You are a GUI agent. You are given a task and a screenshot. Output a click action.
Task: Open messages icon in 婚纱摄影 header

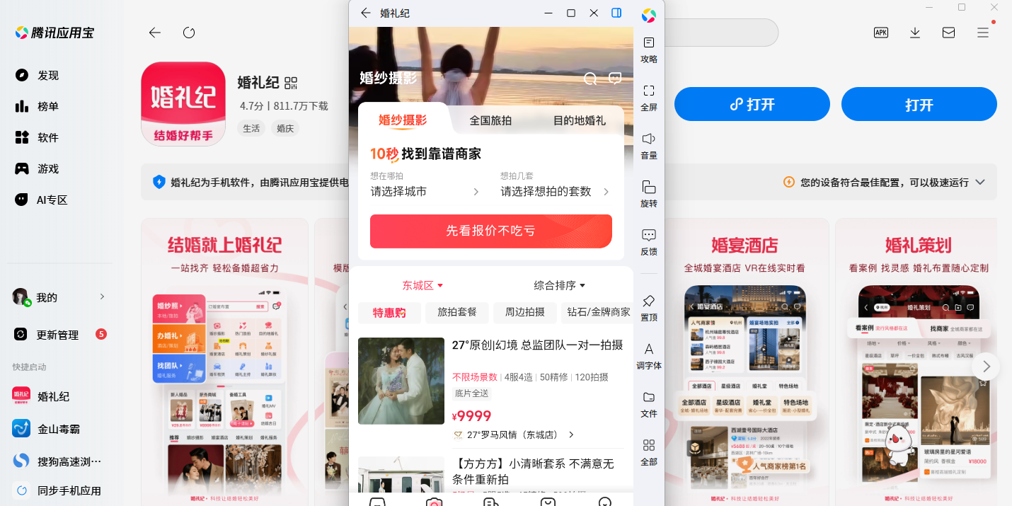point(615,79)
